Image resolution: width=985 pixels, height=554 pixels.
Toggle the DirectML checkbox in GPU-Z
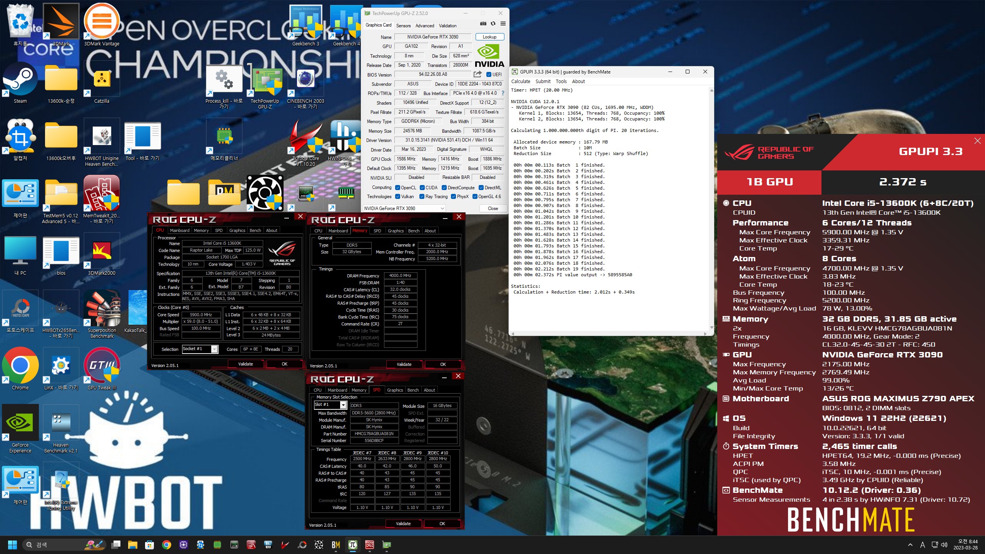tap(481, 188)
